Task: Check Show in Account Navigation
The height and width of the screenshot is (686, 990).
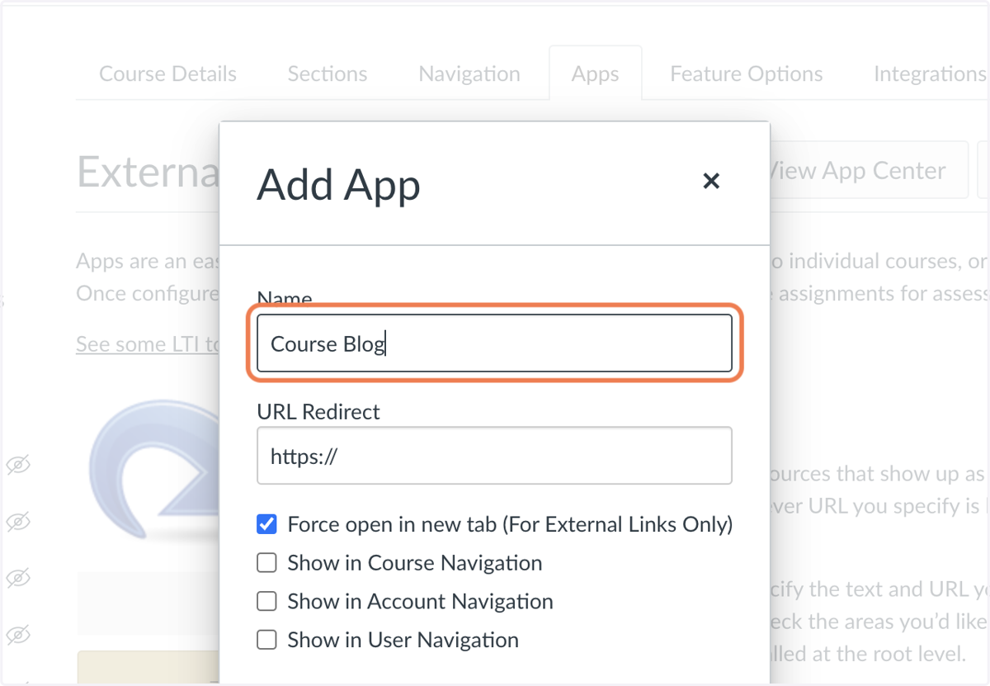Action: [266, 602]
